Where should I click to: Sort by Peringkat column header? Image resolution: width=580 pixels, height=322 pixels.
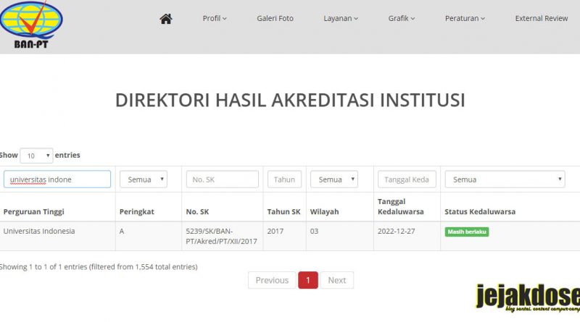point(136,211)
